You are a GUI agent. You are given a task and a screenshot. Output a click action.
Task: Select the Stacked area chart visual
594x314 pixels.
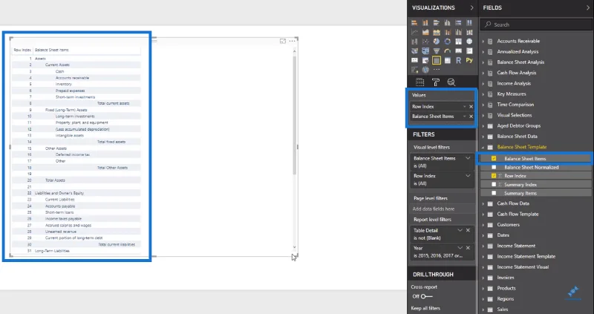(x=437, y=32)
